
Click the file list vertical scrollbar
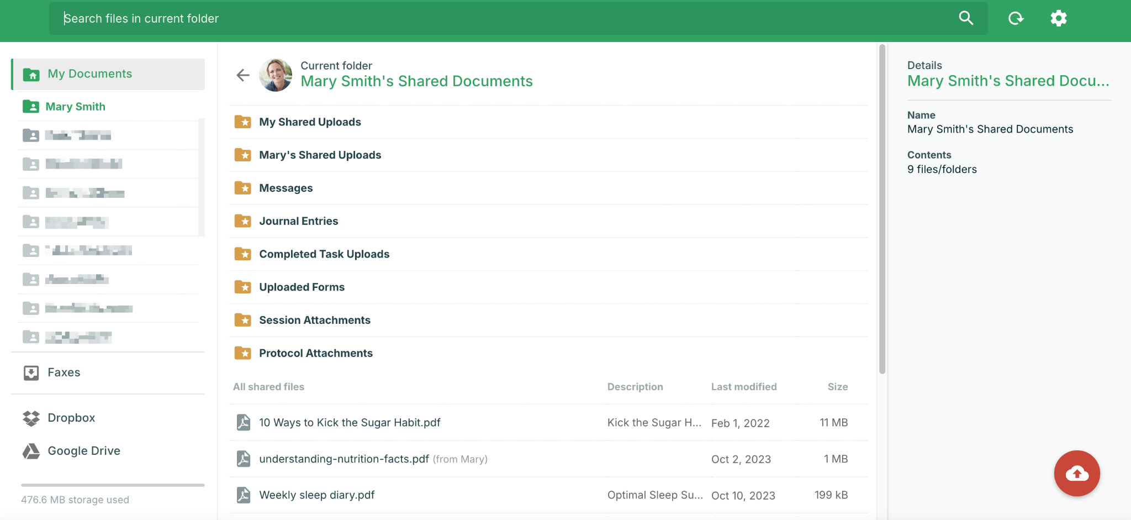point(882,210)
